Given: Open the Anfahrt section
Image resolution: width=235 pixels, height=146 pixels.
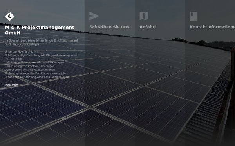Looking at the screenshot, I should [x=148, y=27].
